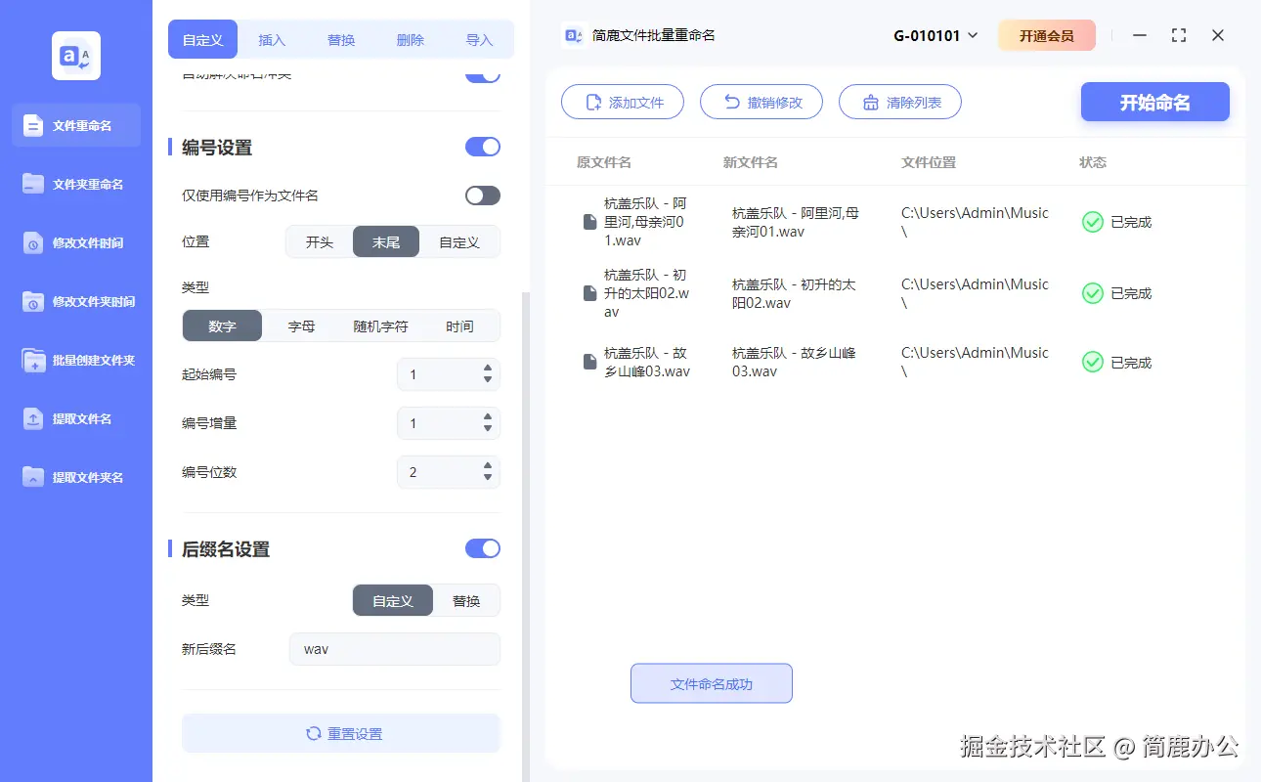Screen dimensions: 1261x782
Task: Switch to the 导入 tab
Action: coord(479,40)
